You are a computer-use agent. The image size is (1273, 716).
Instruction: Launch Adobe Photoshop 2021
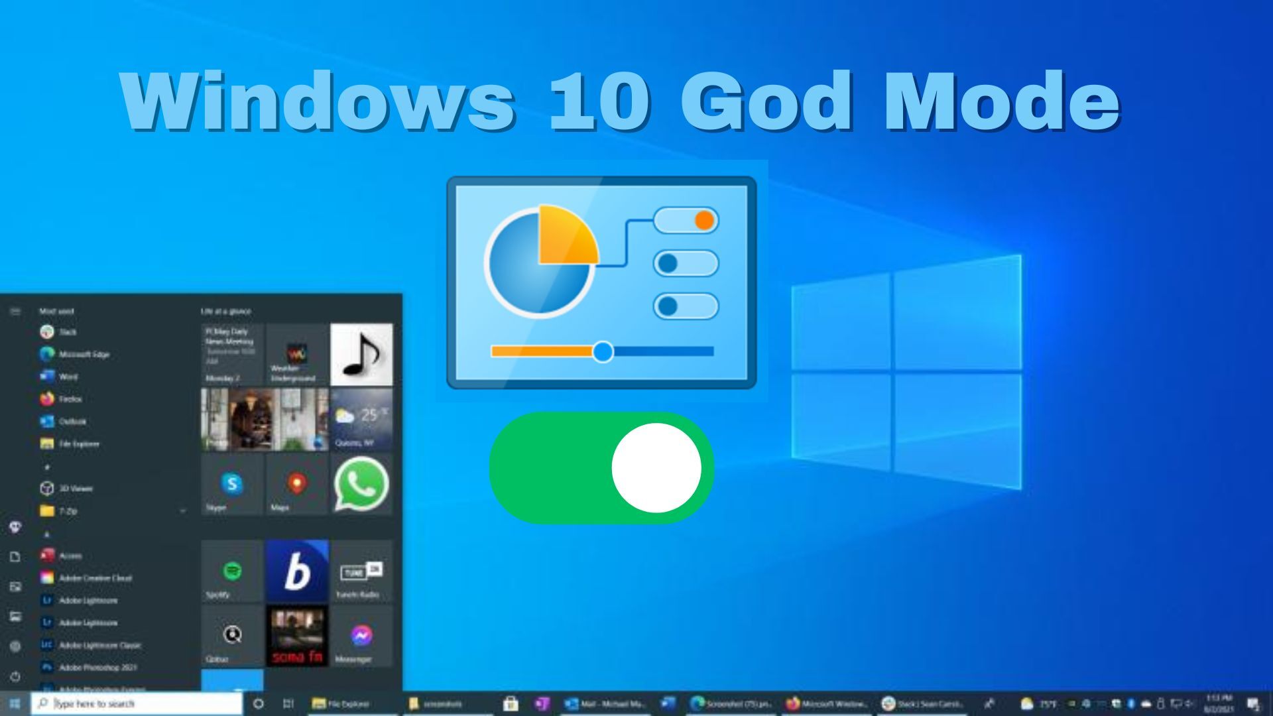coord(89,668)
